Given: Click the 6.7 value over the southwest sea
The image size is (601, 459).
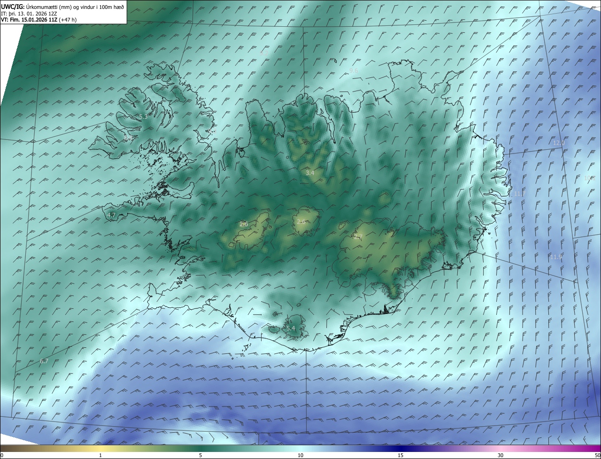Looking at the screenshot, I should pyautogui.click(x=44, y=361).
